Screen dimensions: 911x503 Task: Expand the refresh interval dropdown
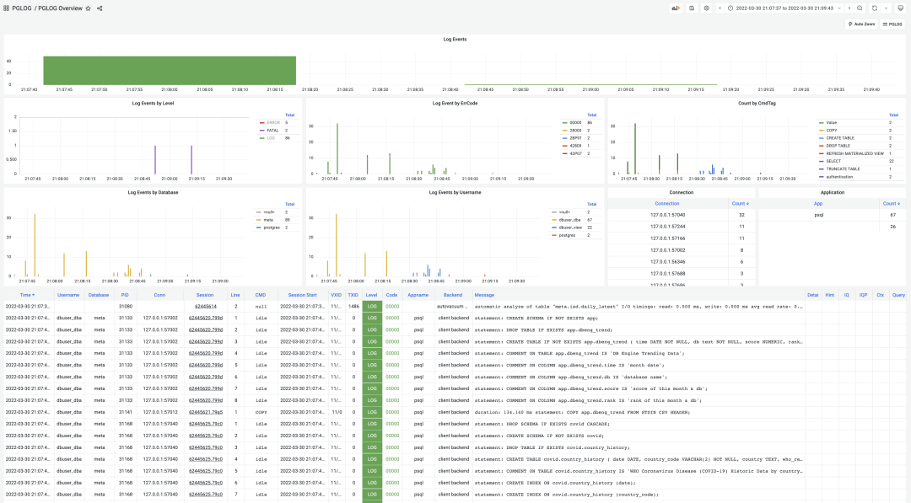coord(886,8)
